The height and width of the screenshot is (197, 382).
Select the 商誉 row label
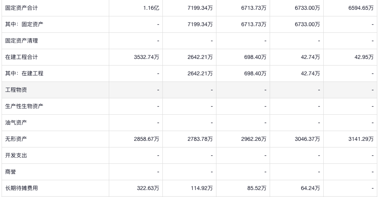(11, 172)
